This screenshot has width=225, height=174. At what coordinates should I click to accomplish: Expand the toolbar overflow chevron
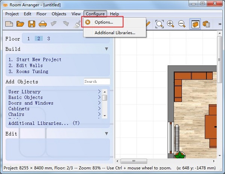[x=220, y=24]
